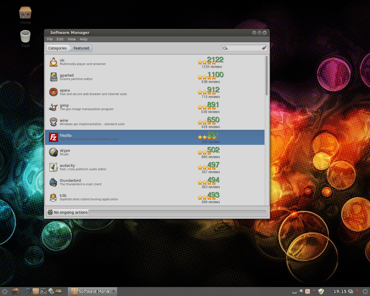The width and height of the screenshot is (370, 296).
Task: Click the gears icon beside No ongoing actions
Action: (50, 212)
